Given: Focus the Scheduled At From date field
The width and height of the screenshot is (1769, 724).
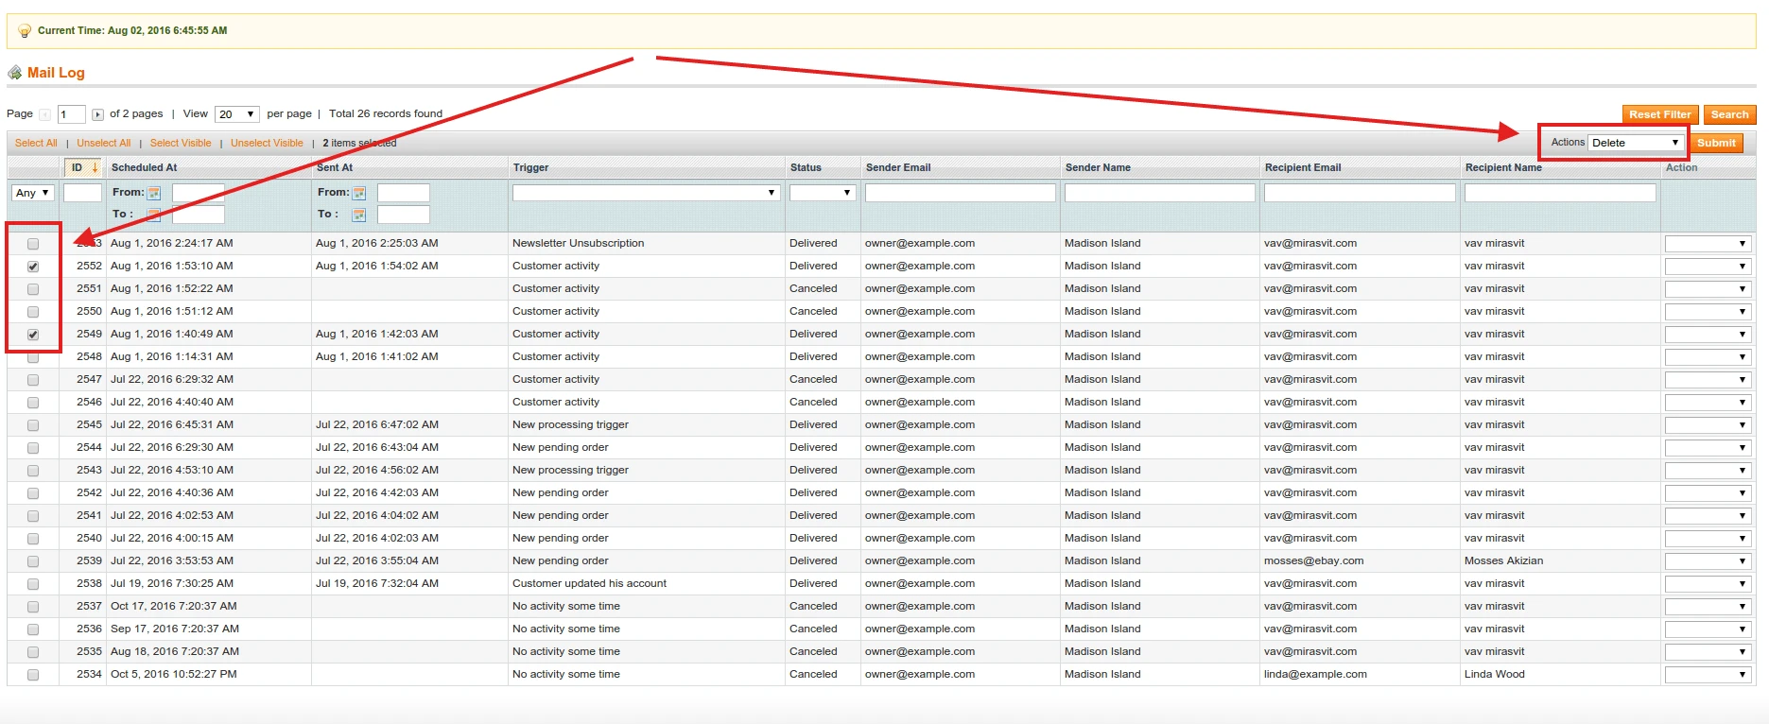Looking at the screenshot, I should (x=199, y=193).
